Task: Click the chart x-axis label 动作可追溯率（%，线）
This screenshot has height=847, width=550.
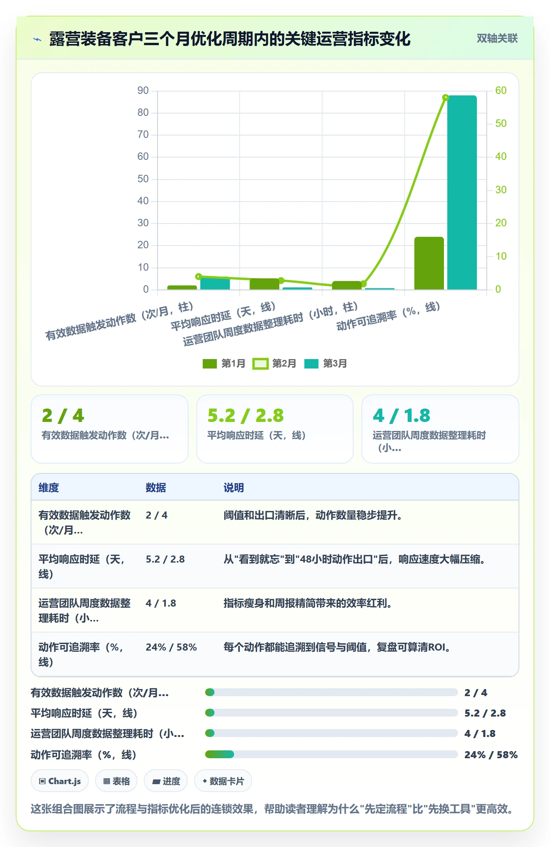Action: tap(388, 316)
